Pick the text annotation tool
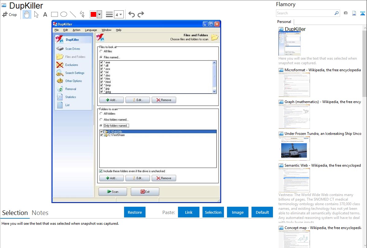367x248 pixels. pyautogui.click(x=45, y=14)
